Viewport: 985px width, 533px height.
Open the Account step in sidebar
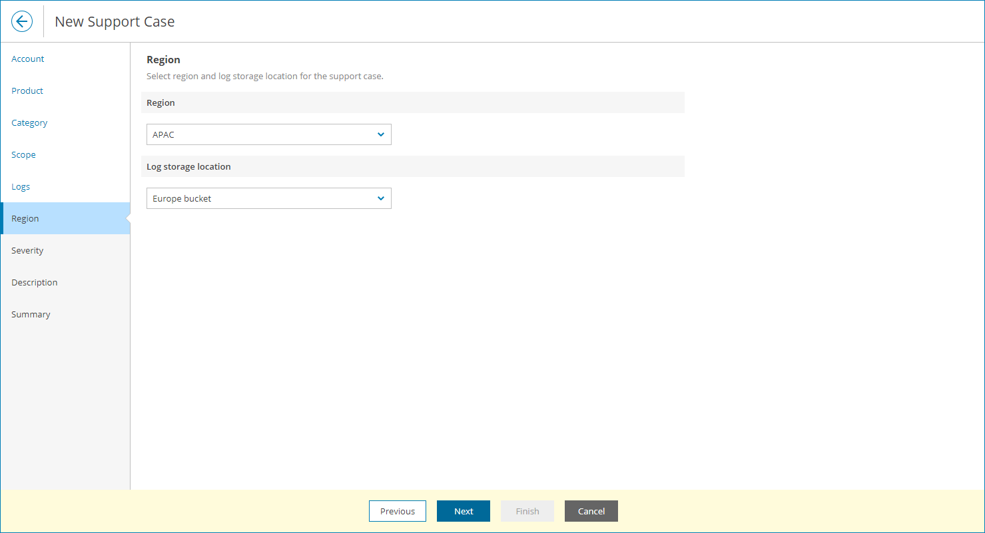(28, 59)
